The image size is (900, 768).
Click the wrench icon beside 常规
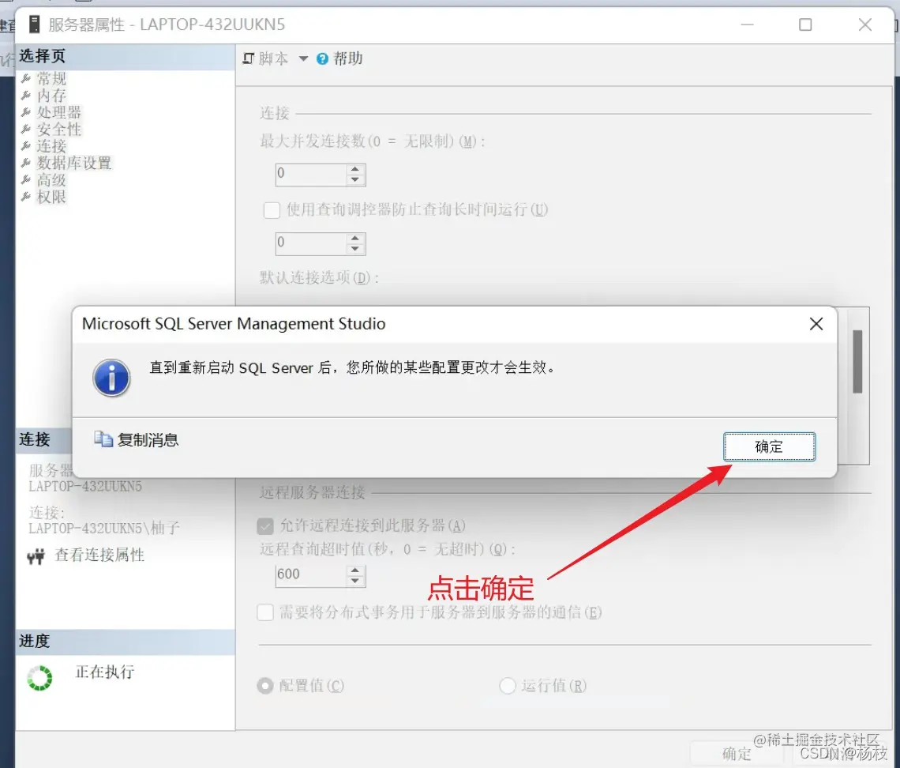[26, 78]
